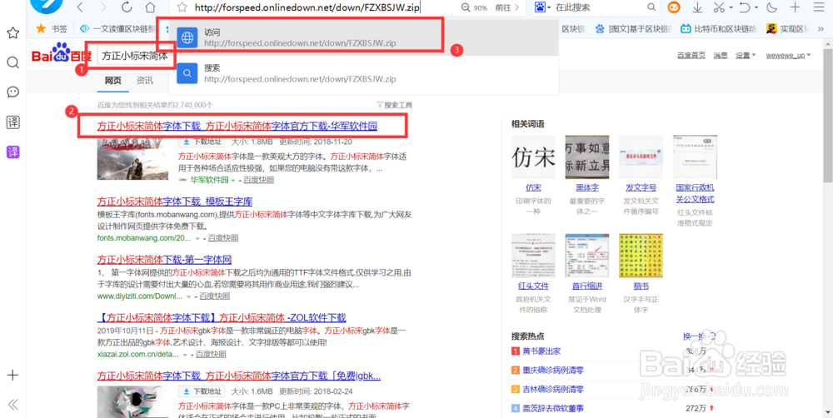The height and width of the screenshot is (418, 833).
Task: Collapse the sidebar with double chevron
Action: click(x=12, y=405)
